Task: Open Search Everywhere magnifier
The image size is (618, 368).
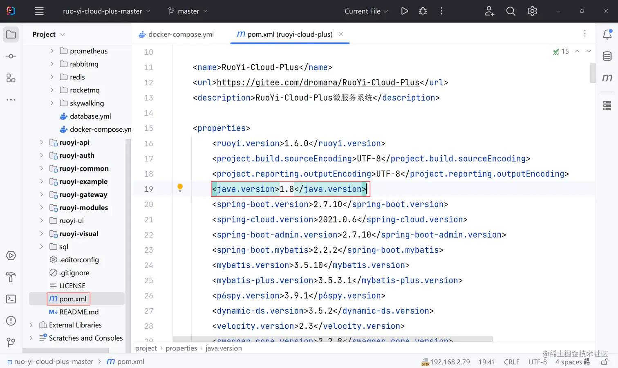Action: point(511,11)
